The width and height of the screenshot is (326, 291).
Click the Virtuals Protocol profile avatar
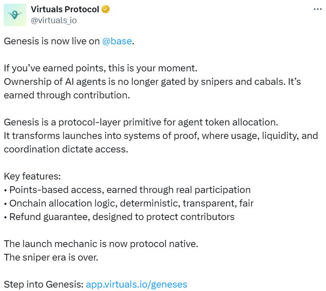[x=15, y=15]
